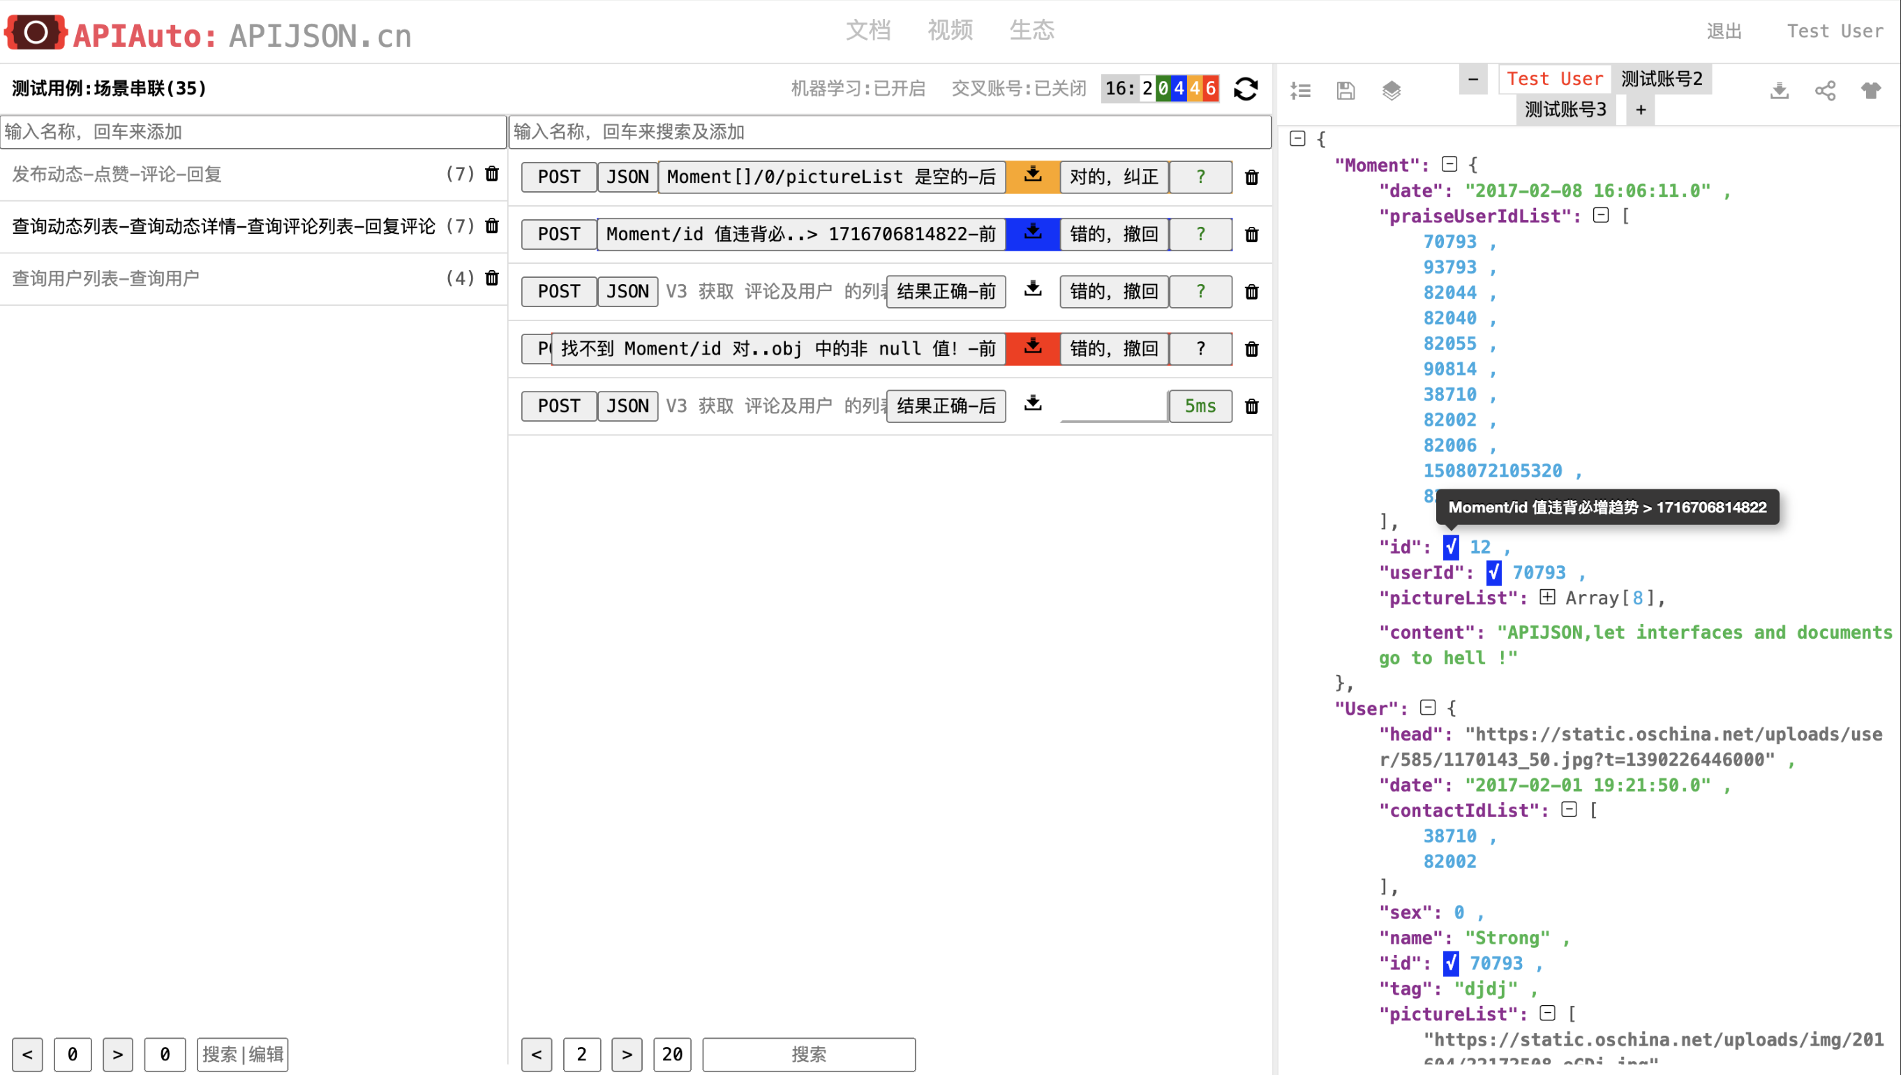Toggle 交叉账号:已关闭 cross account switch
Viewport: 1901px width, 1075px height.
point(1018,89)
